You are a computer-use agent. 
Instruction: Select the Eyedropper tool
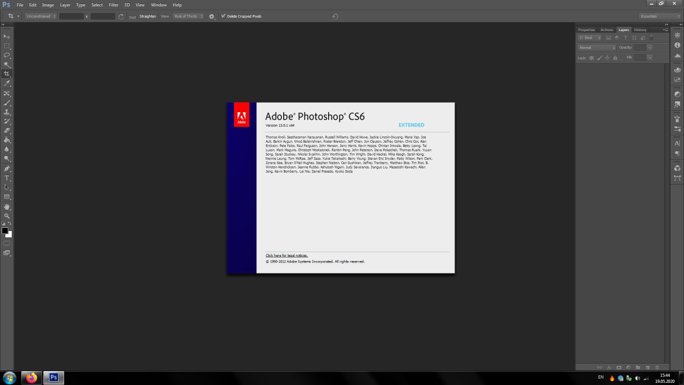[x=7, y=83]
